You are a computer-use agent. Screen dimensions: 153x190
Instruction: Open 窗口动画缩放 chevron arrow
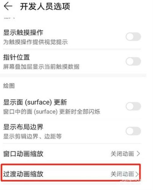[x=138, y=154]
